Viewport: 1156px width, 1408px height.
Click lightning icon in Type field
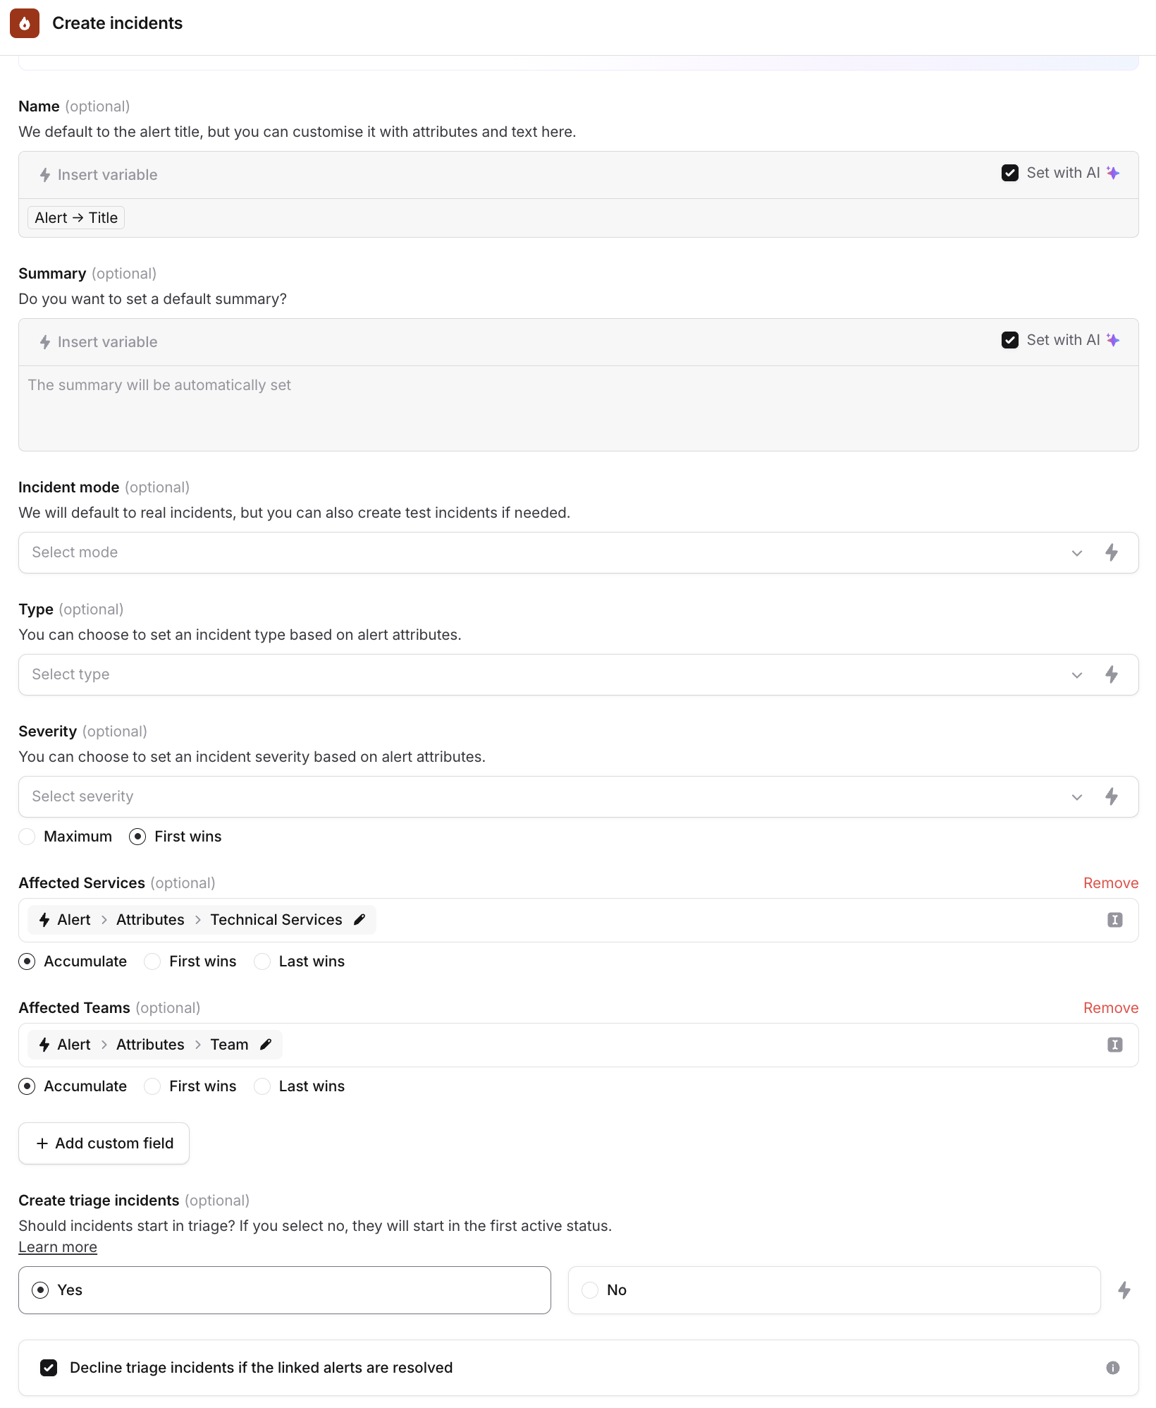tap(1112, 674)
